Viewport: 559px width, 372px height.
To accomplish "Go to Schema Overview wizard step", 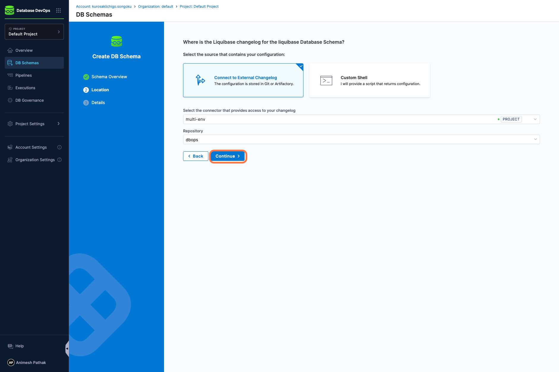I will pos(105,77).
